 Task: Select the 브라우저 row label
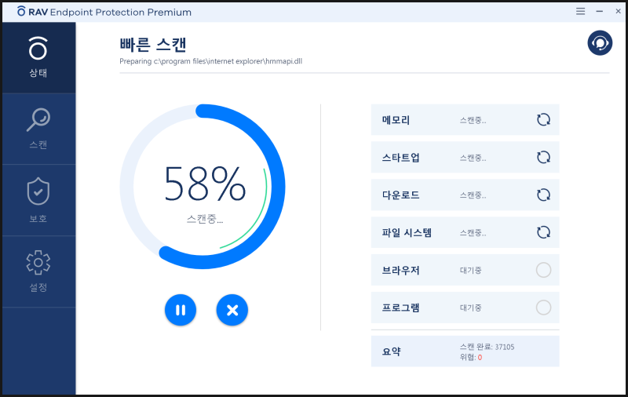(x=400, y=271)
